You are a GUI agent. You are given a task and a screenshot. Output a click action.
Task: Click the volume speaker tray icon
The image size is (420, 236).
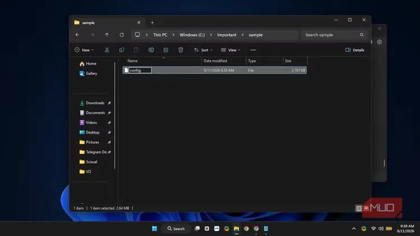[381, 229]
